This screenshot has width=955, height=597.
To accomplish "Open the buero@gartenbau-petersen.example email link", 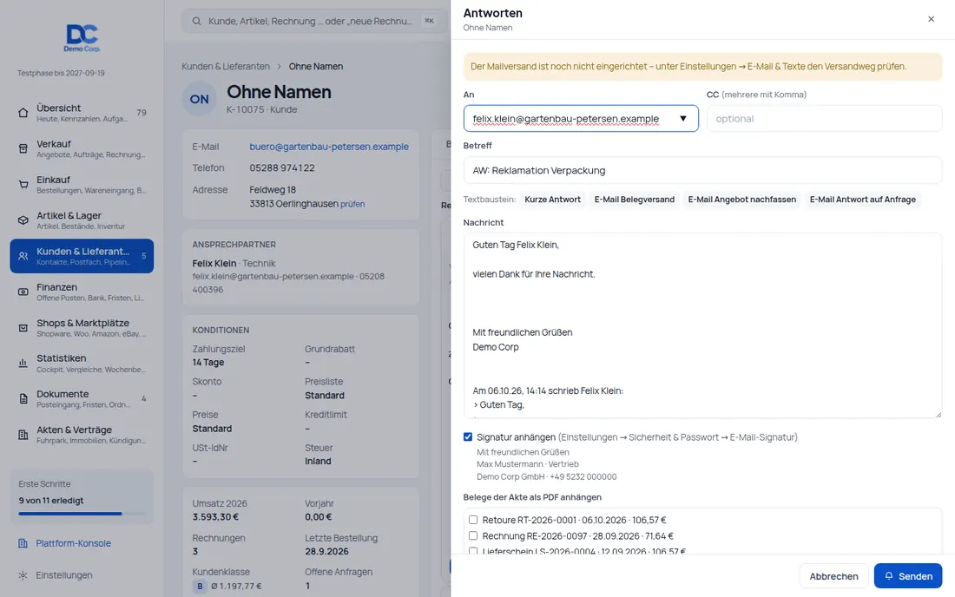I will (x=329, y=147).
